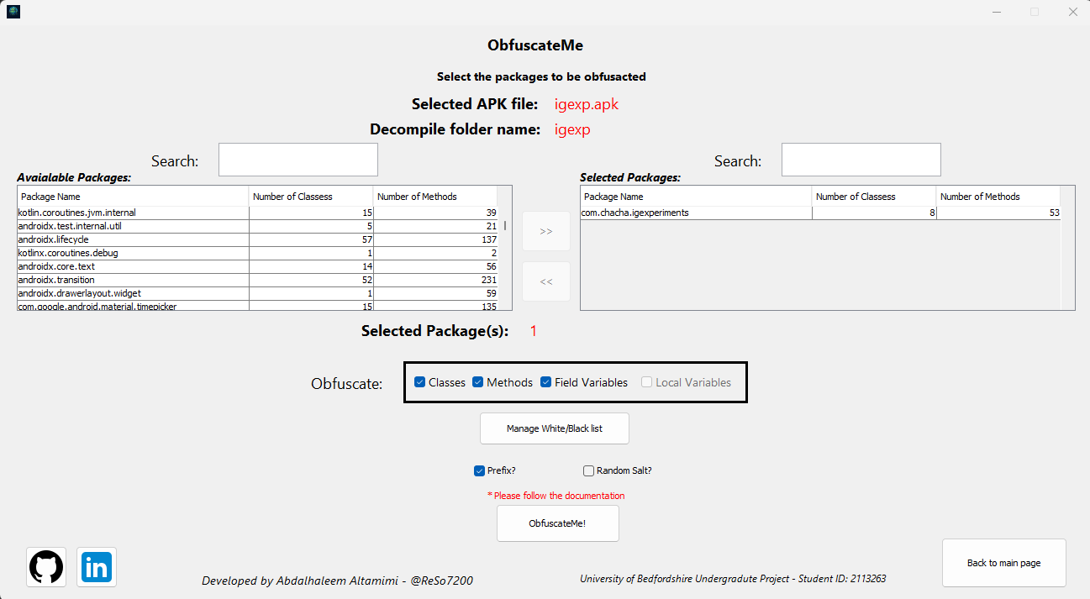Sort available list by Number of Methods

[434, 197]
